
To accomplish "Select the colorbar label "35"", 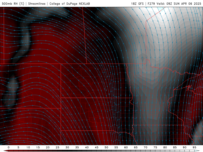I will tap(77, 147).
